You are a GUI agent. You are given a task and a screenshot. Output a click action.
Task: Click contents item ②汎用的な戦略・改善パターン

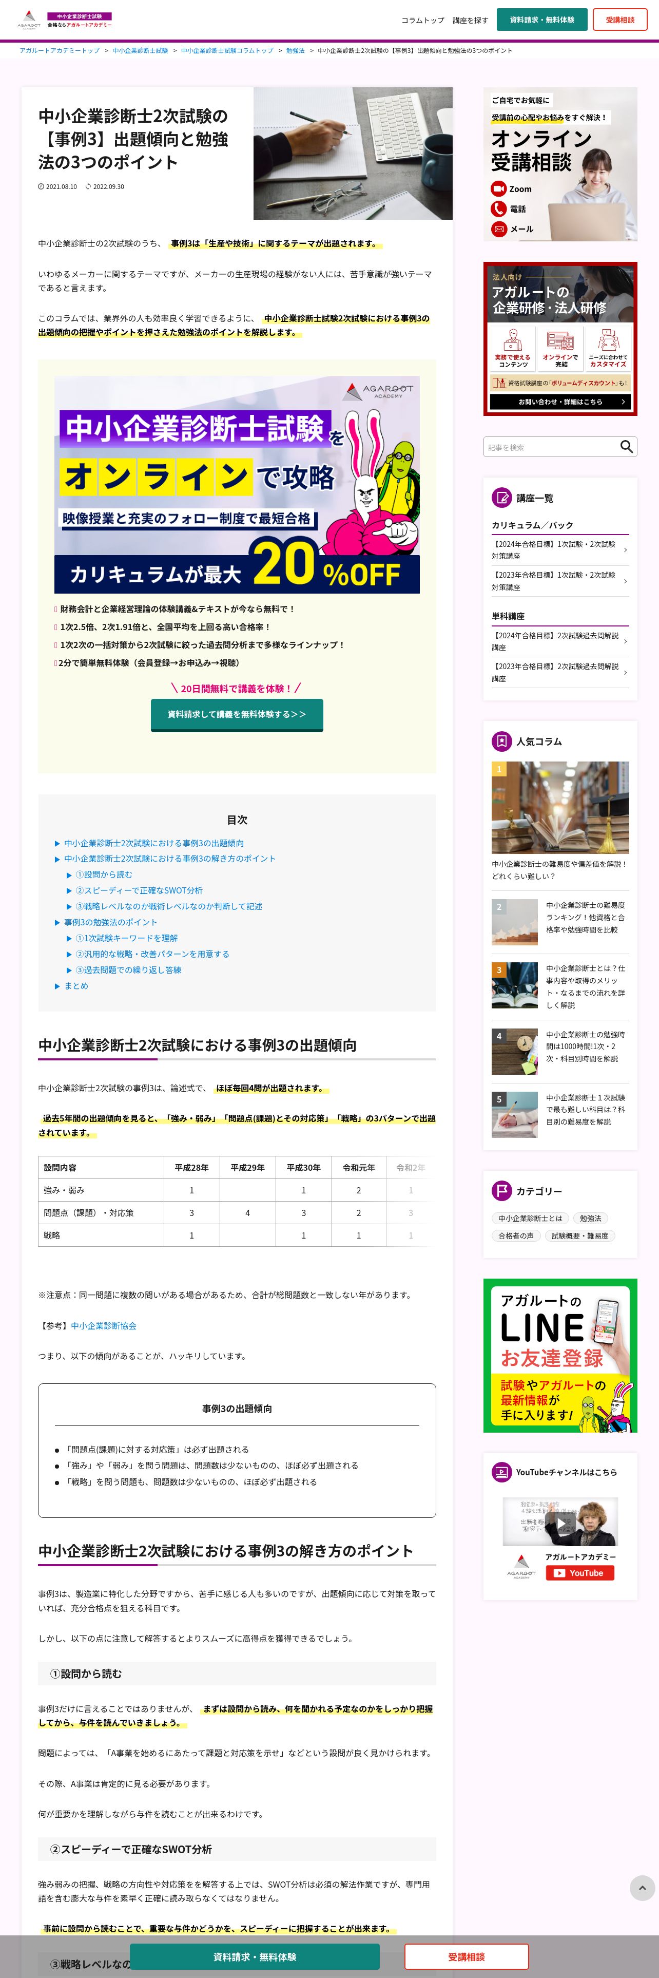point(152,954)
